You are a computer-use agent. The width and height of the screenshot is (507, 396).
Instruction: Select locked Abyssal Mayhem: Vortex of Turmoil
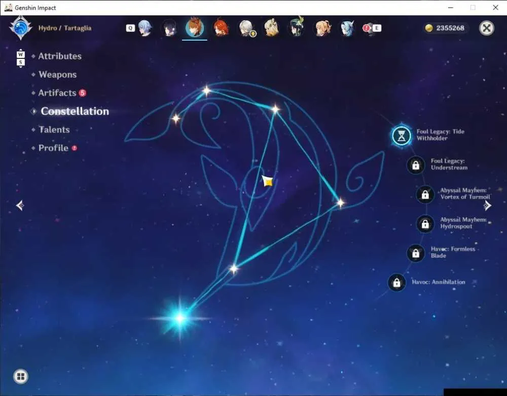[425, 194]
